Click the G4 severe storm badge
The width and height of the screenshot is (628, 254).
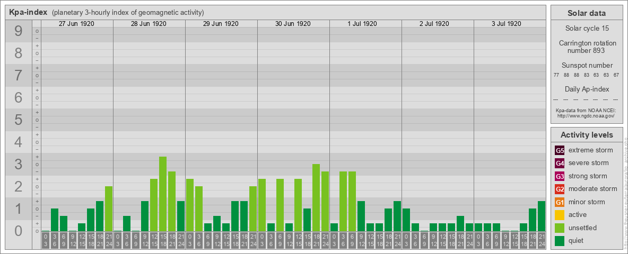pos(560,164)
